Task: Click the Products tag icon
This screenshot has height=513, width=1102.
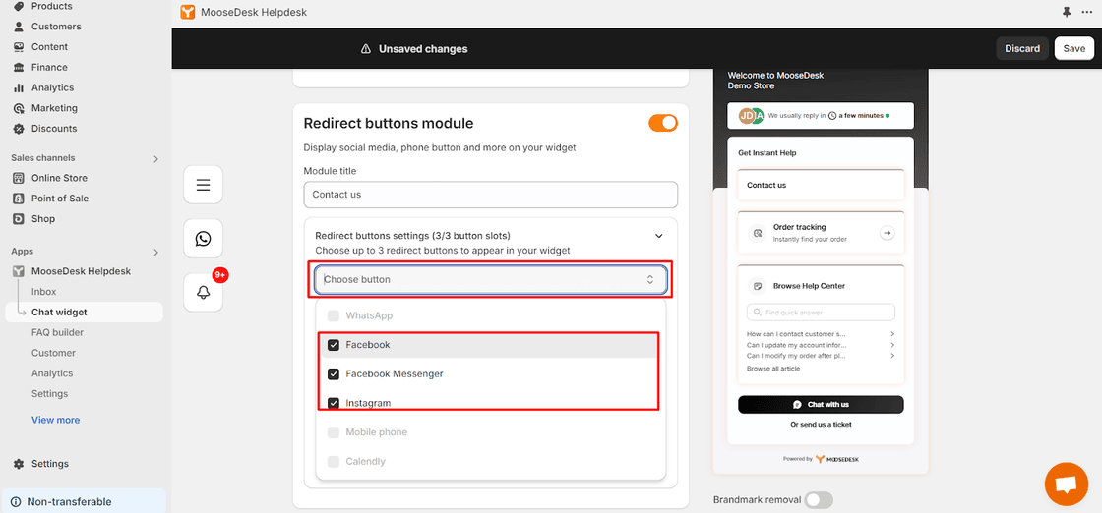Action: [x=19, y=6]
